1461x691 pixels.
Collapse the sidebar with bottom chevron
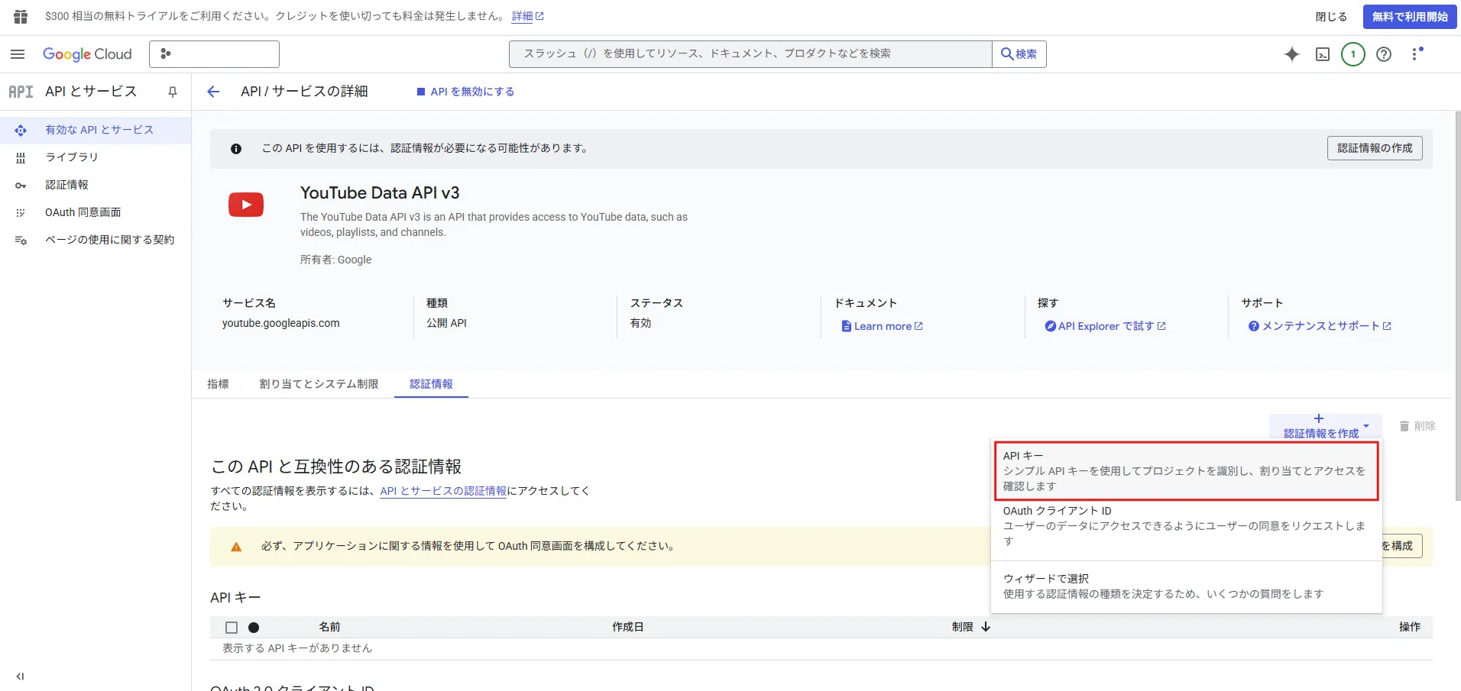(20, 676)
